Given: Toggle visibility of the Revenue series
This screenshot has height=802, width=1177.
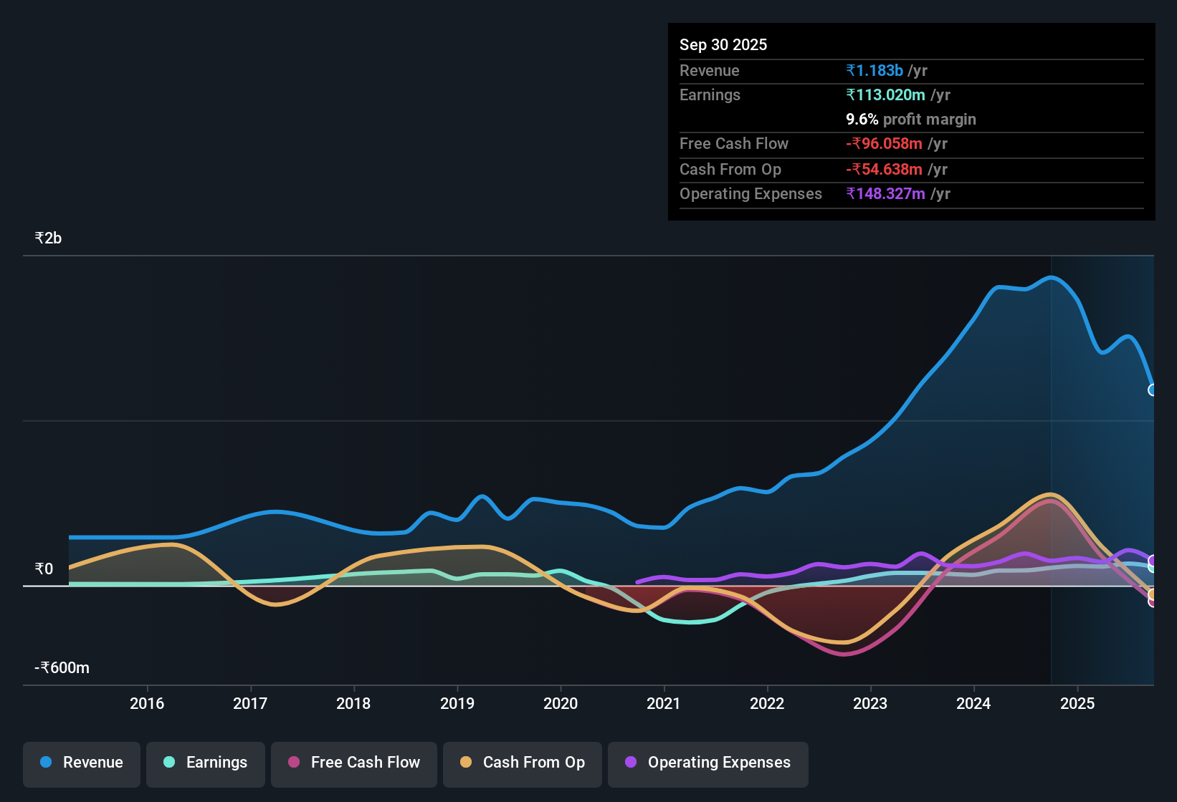Looking at the screenshot, I should 81,763.
